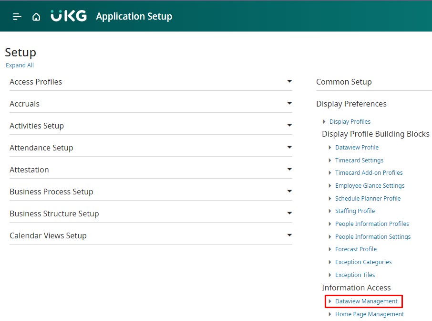The image size is (432, 321).
Task: Expand the Access Profiles section
Action: (x=289, y=82)
